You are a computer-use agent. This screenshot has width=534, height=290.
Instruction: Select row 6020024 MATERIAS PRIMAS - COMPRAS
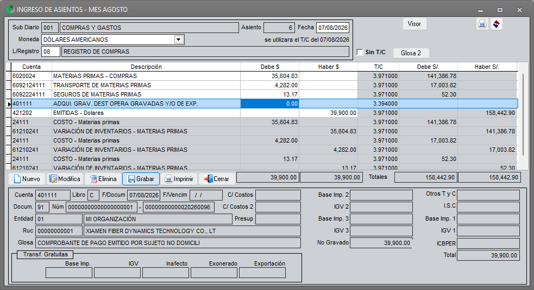(x=264, y=76)
